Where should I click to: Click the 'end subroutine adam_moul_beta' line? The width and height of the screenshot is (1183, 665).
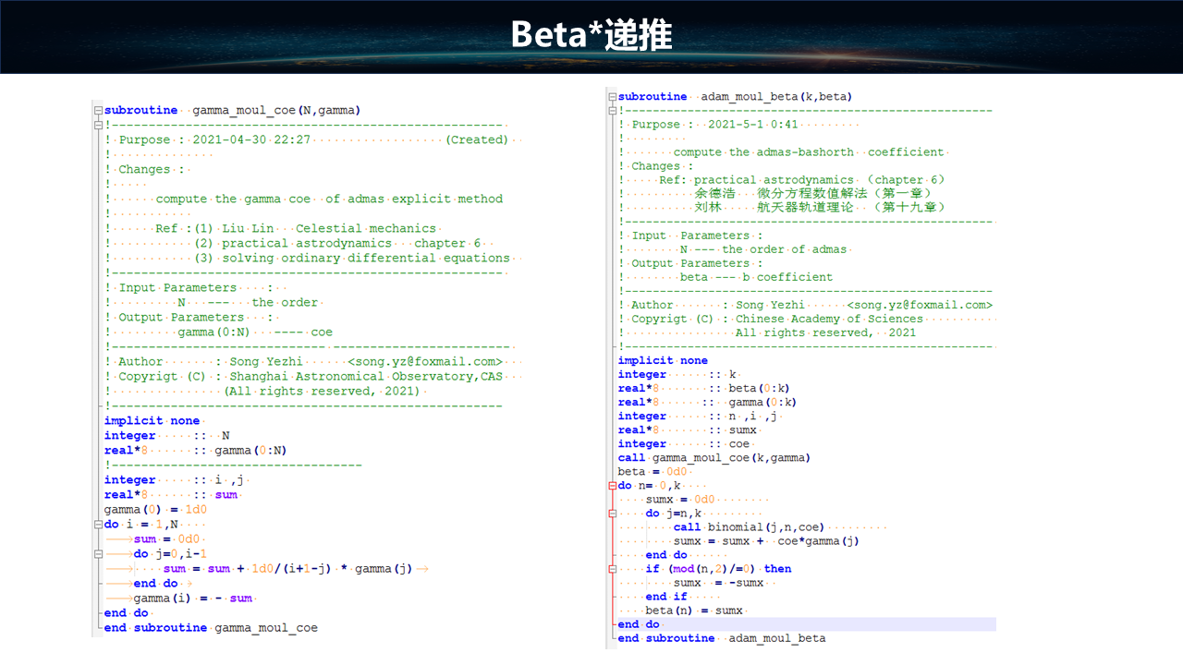point(721,638)
